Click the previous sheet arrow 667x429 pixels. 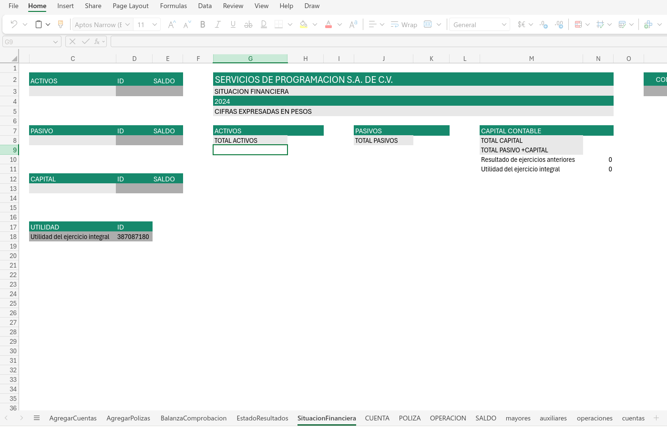click(x=6, y=418)
